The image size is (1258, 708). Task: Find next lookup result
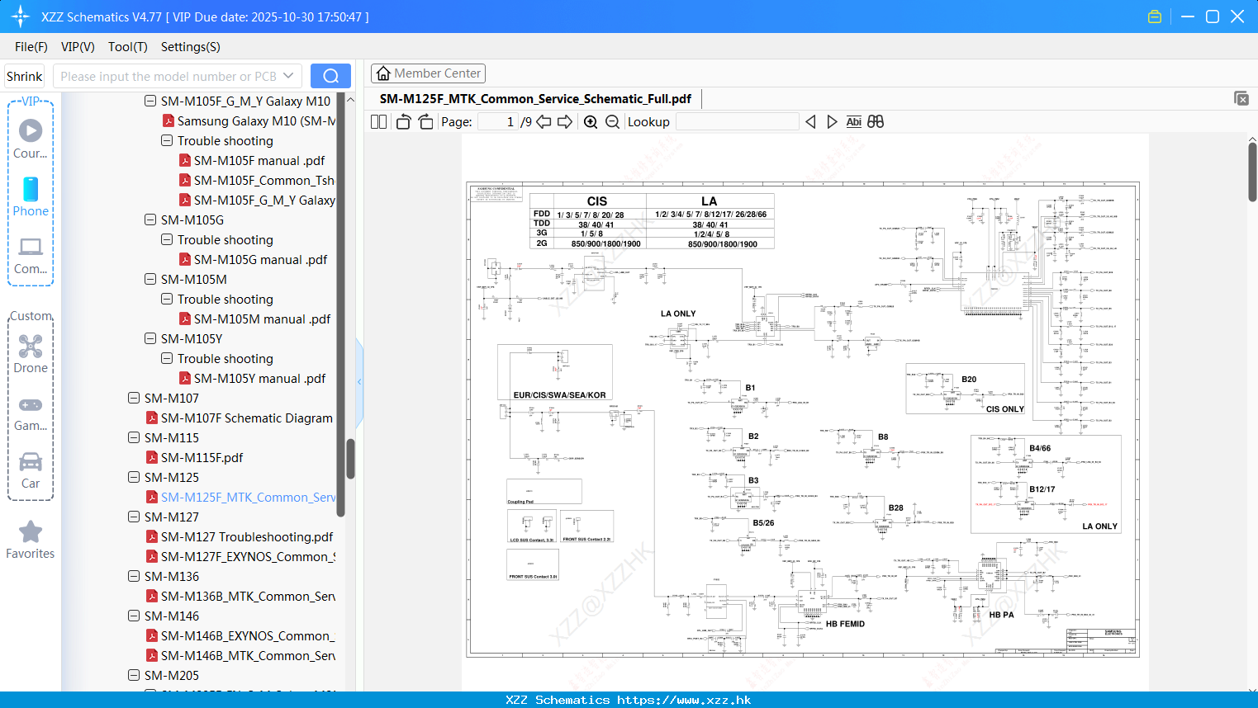pyautogui.click(x=832, y=121)
